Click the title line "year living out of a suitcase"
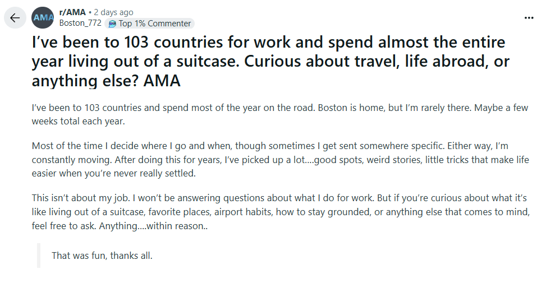 (x=136, y=61)
